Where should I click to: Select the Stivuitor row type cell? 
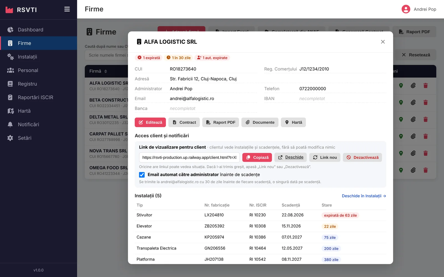[x=144, y=215]
